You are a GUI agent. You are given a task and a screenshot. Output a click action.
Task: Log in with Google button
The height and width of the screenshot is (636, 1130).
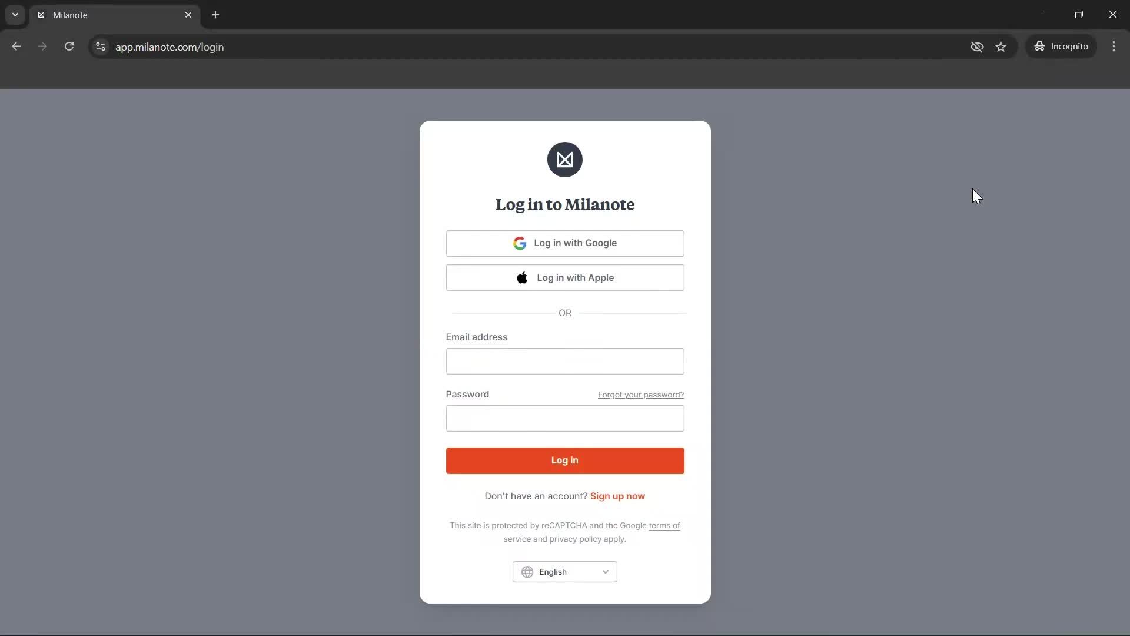(x=564, y=243)
